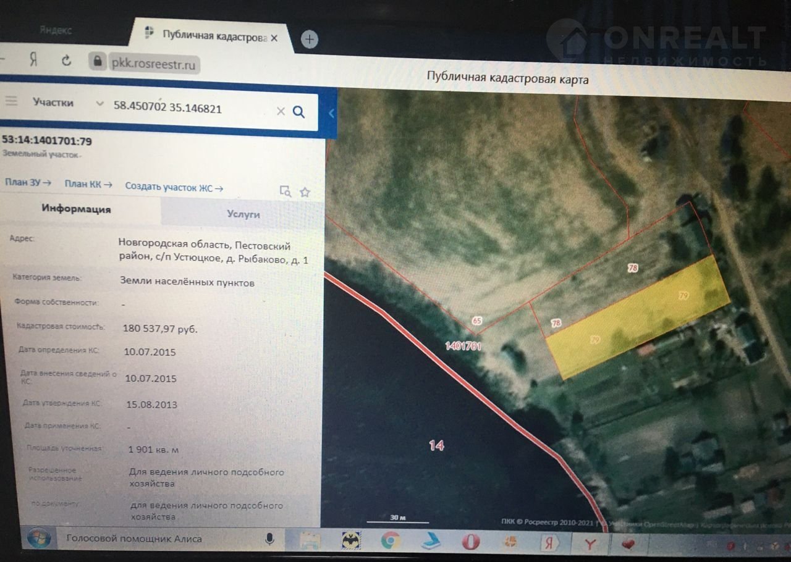This screenshot has width=791, height=562.
Task: Click the Создать участок ЖС link
Action: [174, 187]
